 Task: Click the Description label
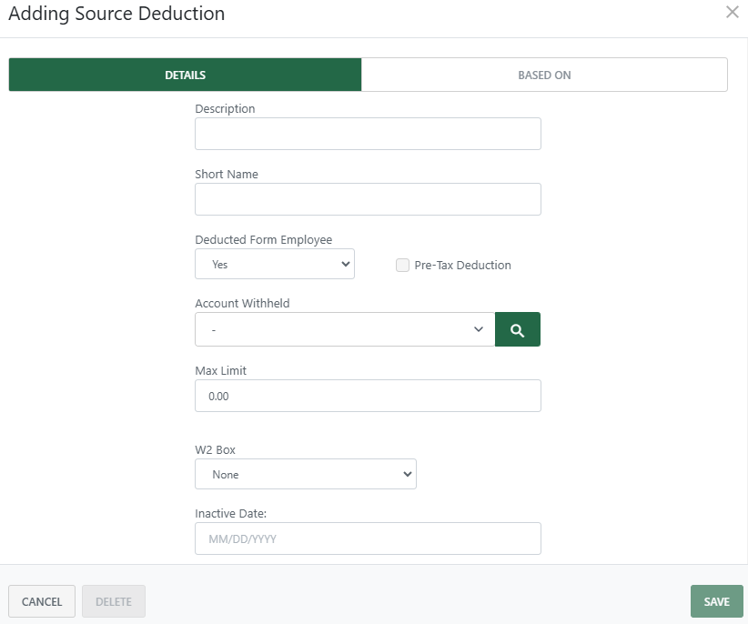coord(225,108)
